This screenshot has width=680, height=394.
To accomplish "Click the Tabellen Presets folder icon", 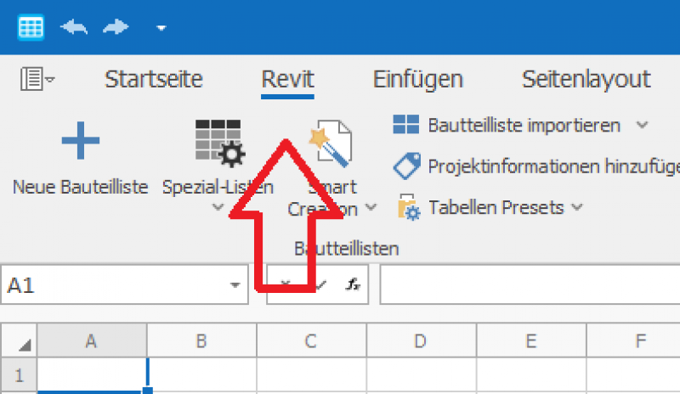I will pos(407,206).
